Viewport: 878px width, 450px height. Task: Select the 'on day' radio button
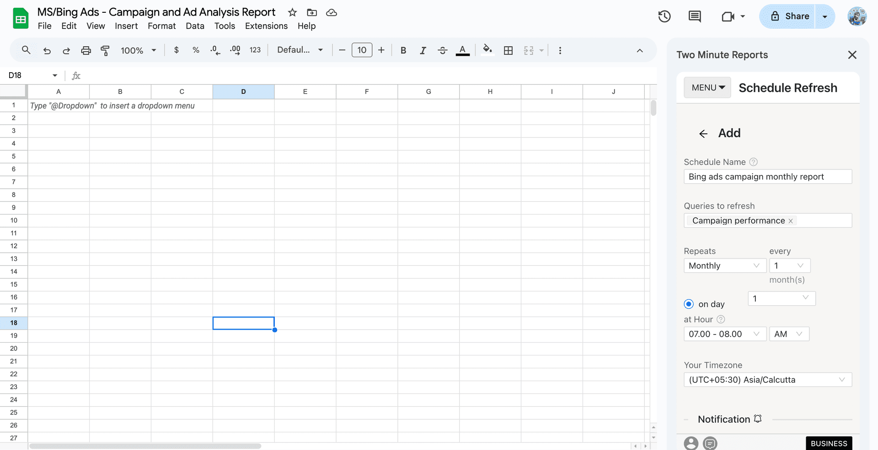689,304
